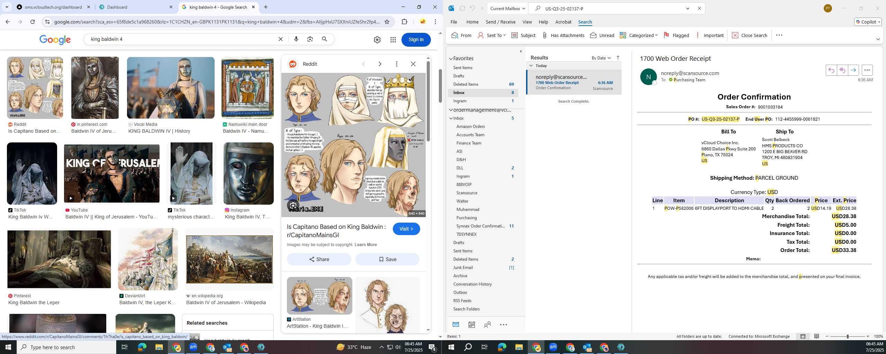The width and height of the screenshot is (886, 354).
Task: Open the Sent To filter dropdown
Action: tap(492, 35)
